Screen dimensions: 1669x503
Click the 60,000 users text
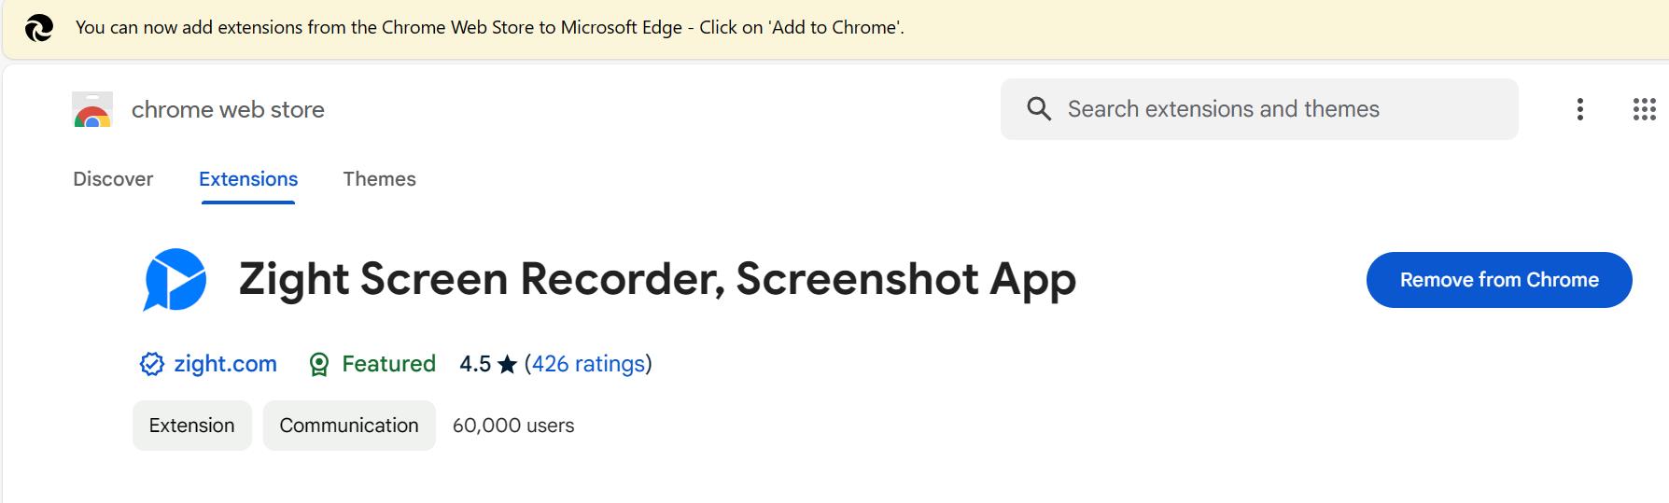513,426
